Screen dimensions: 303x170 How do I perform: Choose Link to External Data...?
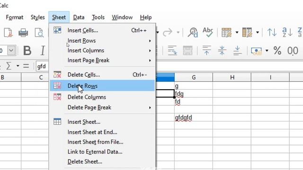102,152
